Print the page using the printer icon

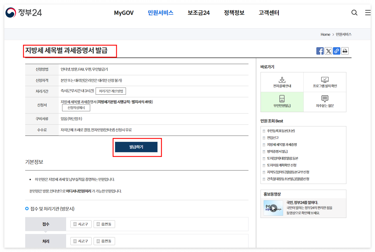pos(345,51)
